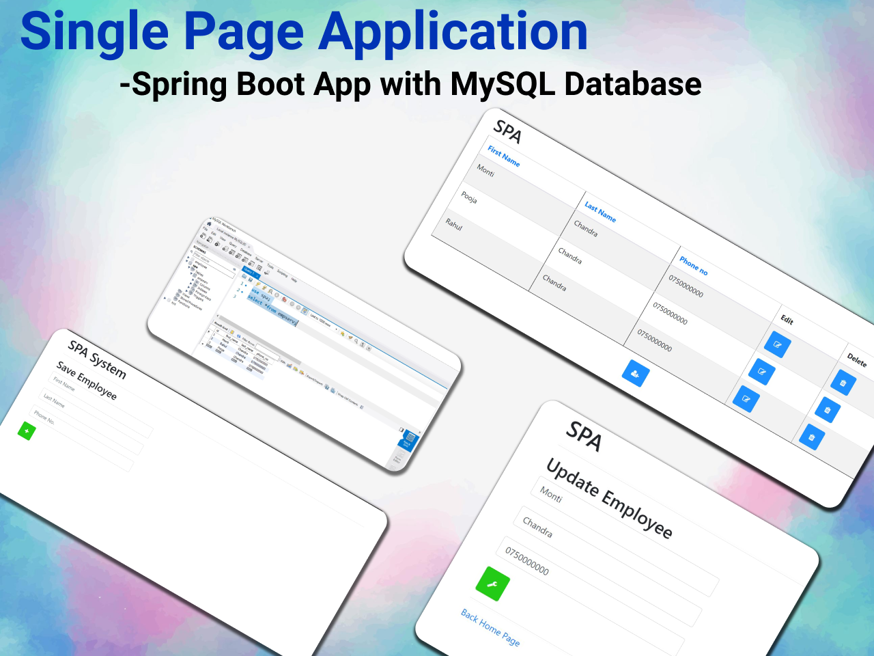Click the Delete trash icon for Pooja
Image resolution: width=874 pixels, height=656 pixels.
tap(828, 410)
